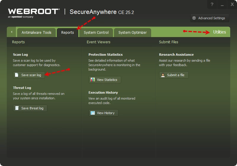Image resolution: width=237 pixels, height=166 pixels.
Task: Close the SecureAnywhere window
Action: click(232, 4)
